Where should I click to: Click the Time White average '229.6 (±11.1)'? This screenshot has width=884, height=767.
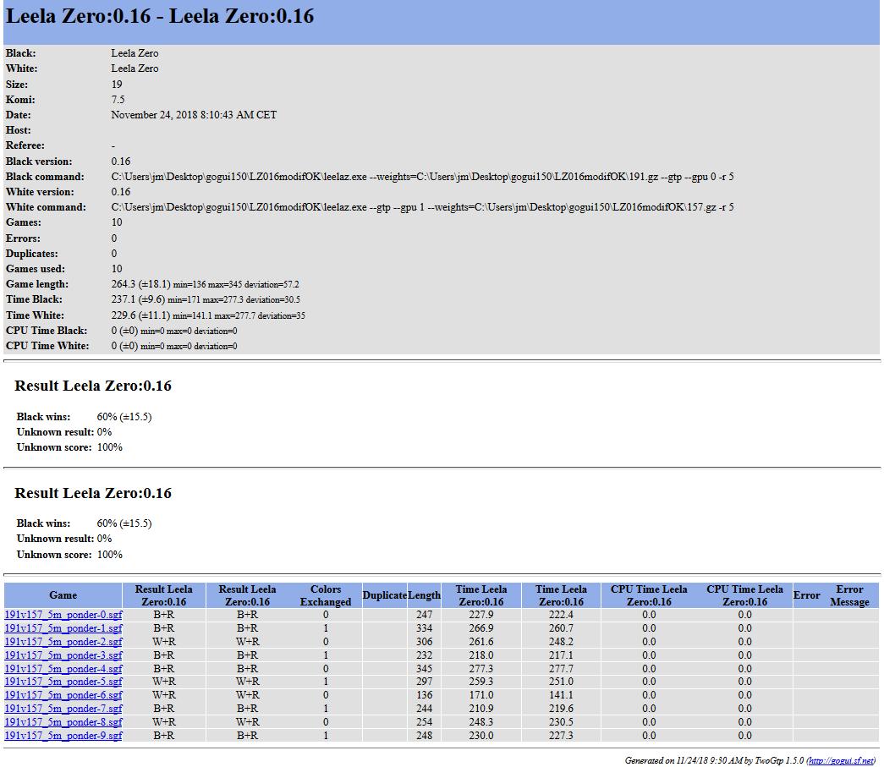point(140,315)
